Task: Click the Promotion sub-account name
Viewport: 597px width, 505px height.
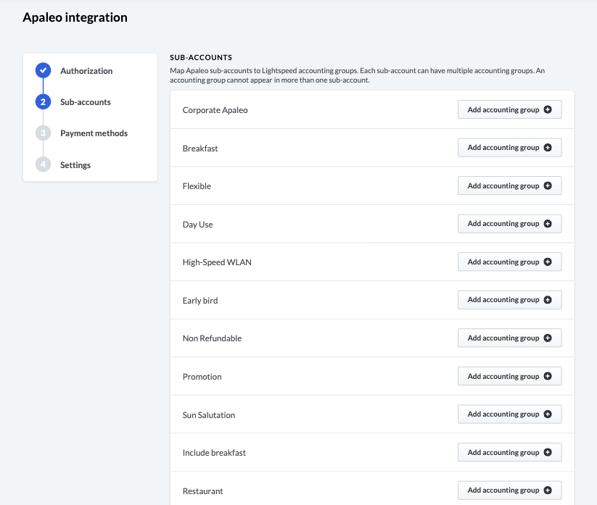Action: 202,377
